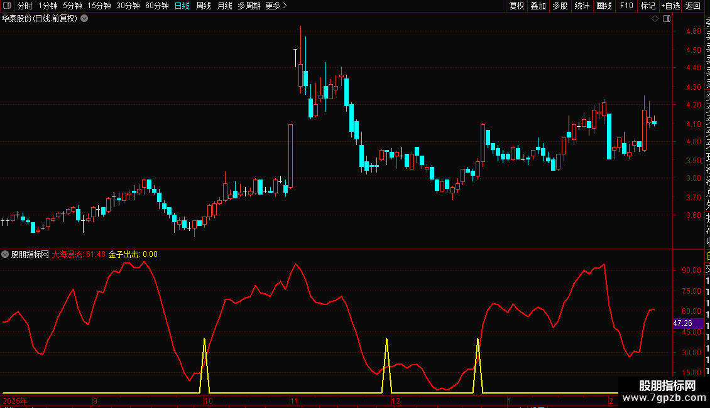The image size is (710, 408).
Task: Click the 2025年 label on time axis
Action: 15,400
